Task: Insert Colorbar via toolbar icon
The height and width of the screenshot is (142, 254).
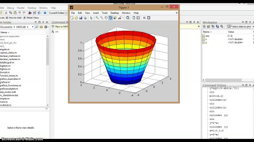Action: tap(134, 18)
